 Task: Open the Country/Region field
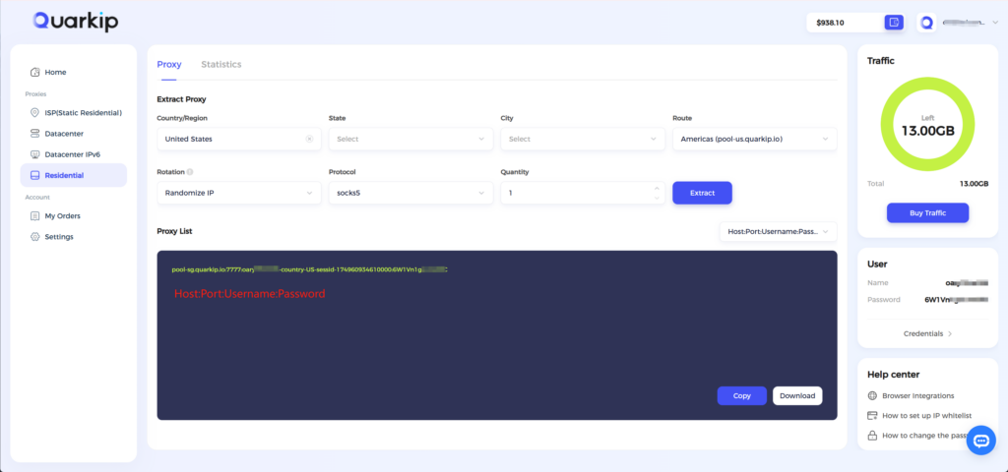tap(239, 139)
